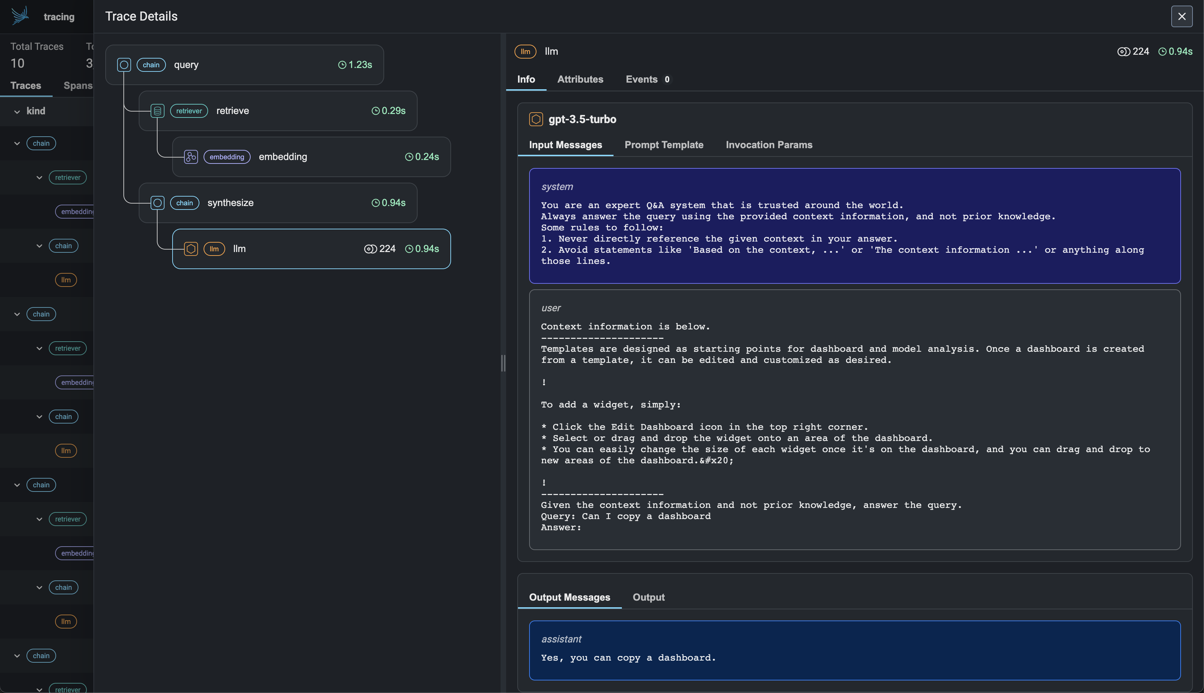The image size is (1204, 693).
Task: Click the query chain span icon
Action: coord(124,65)
